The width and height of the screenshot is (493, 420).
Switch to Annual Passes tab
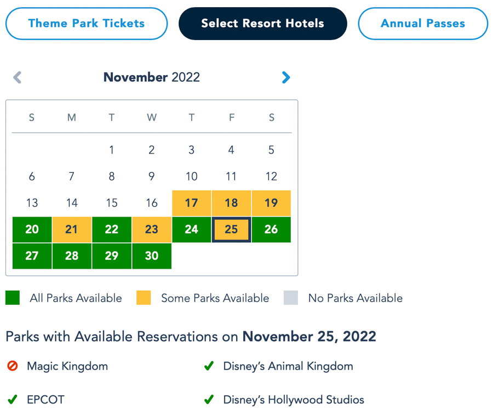coord(423,24)
